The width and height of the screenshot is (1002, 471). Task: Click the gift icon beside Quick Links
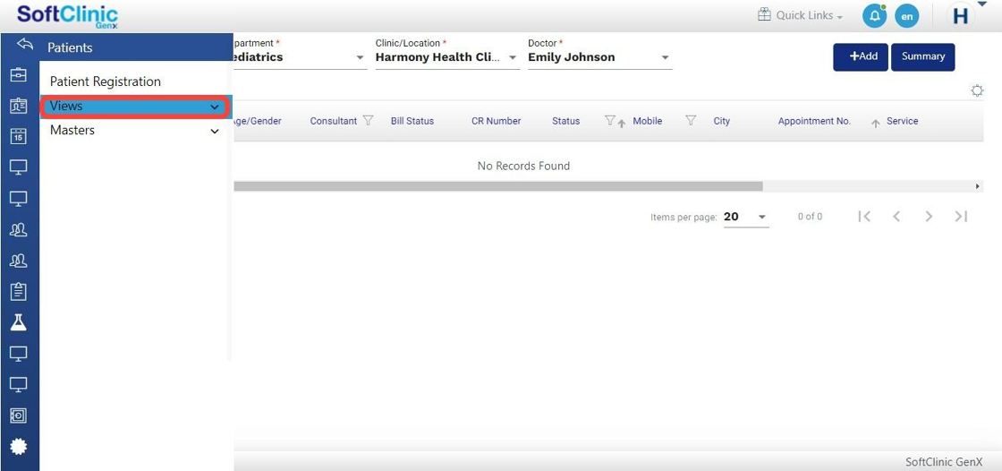pos(764,14)
